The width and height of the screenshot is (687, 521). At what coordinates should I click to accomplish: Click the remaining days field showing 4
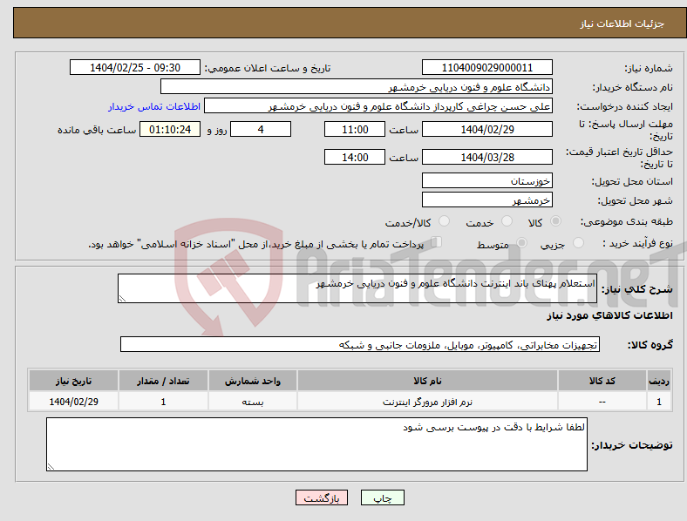(x=261, y=130)
